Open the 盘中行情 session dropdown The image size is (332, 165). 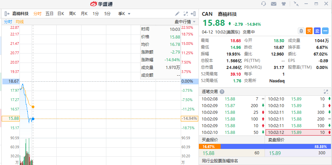(x=185, y=22)
